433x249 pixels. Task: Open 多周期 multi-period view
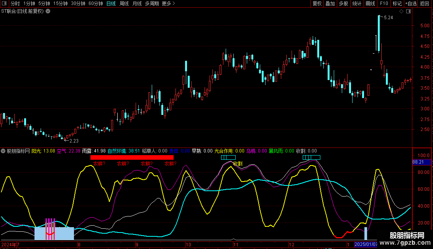pyautogui.click(x=152, y=3)
